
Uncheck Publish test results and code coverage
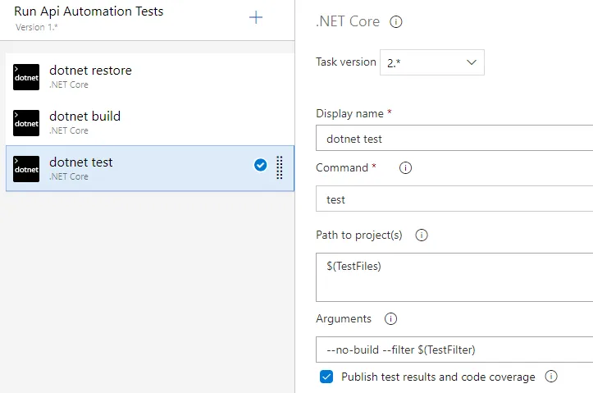pos(326,377)
